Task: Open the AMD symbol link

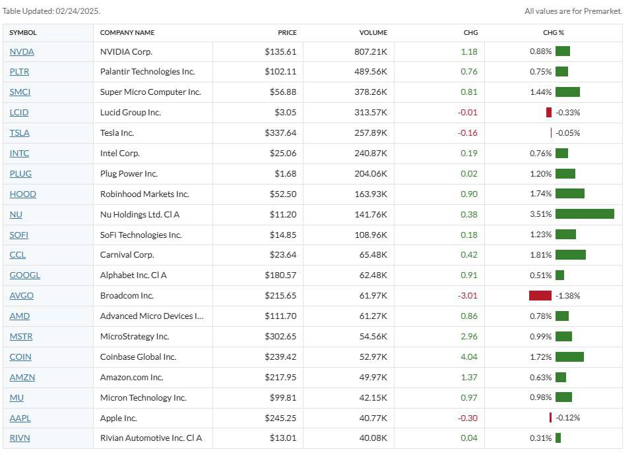Action: pyautogui.click(x=20, y=316)
